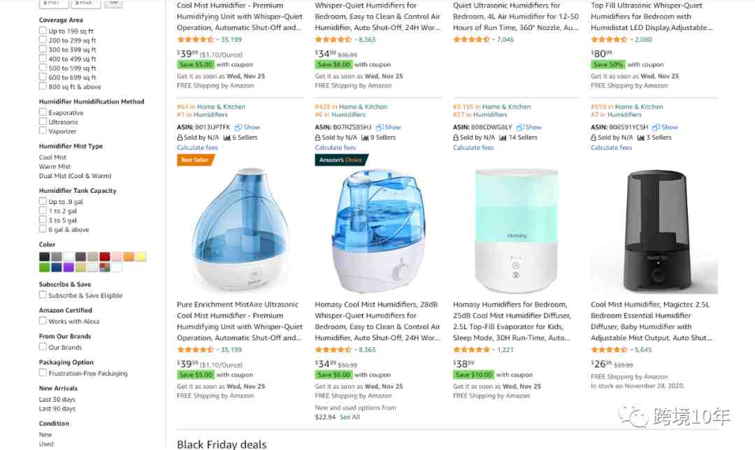Click the star rating of the Magictec 2.5L humidifier

[609, 350]
